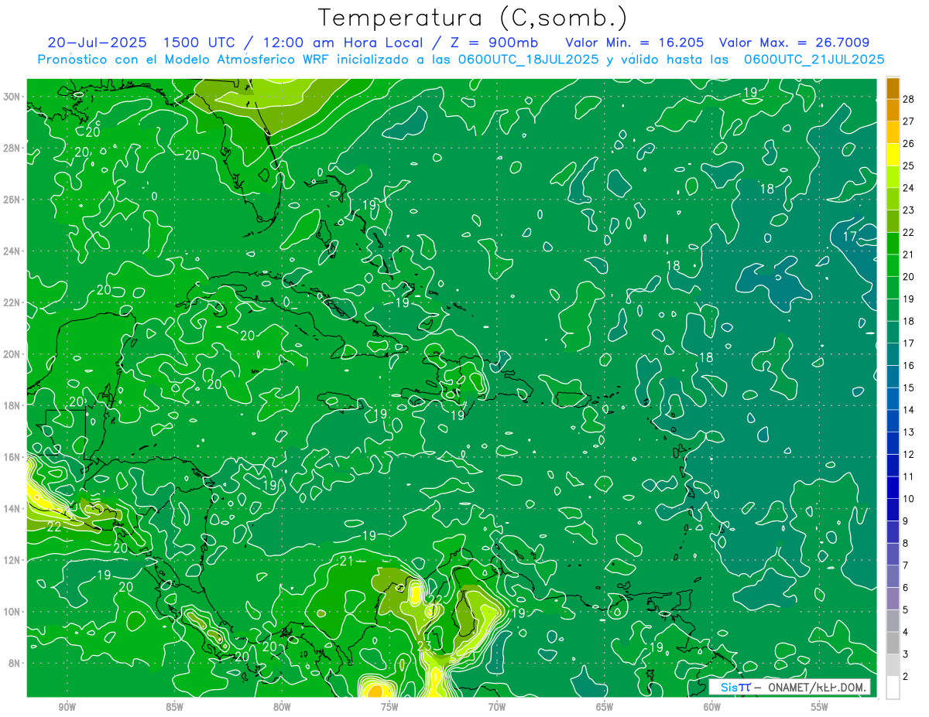Pick the dark blue legend swatch for 12

click(x=893, y=443)
